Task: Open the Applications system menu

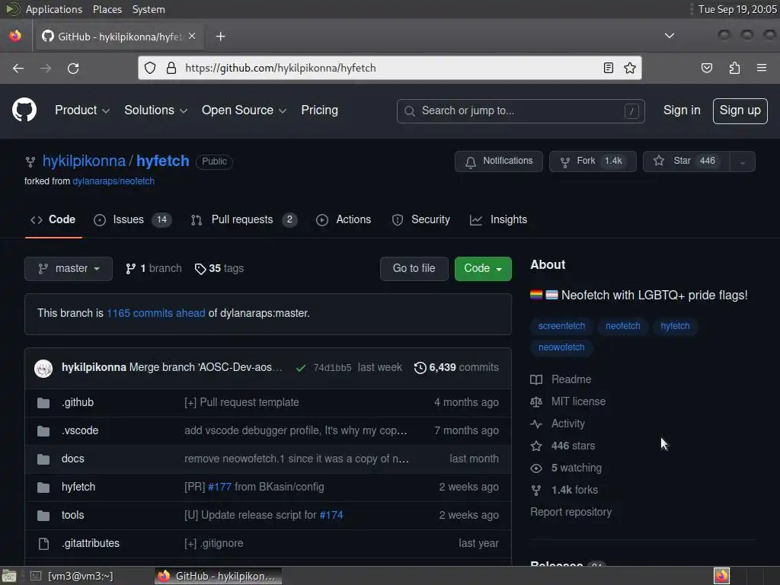Action: pyautogui.click(x=54, y=9)
